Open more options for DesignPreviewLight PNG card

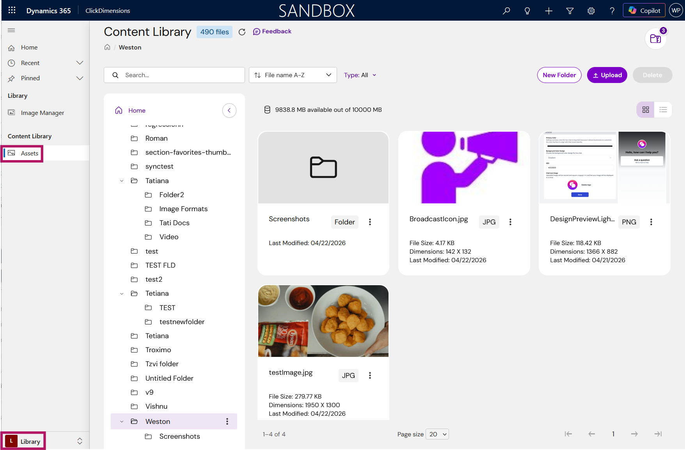point(651,222)
